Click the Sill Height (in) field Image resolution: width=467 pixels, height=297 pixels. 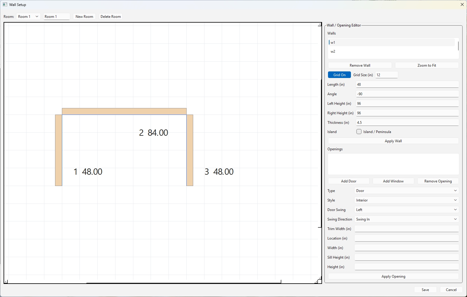tap(407, 257)
